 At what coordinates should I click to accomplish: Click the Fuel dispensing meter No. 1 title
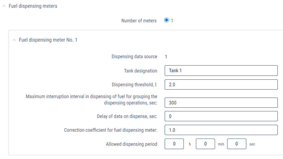click(x=48, y=40)
